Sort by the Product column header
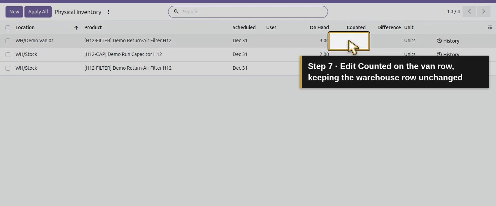Screen dimensions: 496x206 coord(93,27)
